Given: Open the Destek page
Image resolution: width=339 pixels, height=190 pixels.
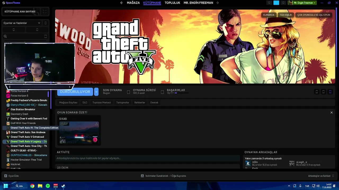Looking at the screenshot, I should point(154,103).
